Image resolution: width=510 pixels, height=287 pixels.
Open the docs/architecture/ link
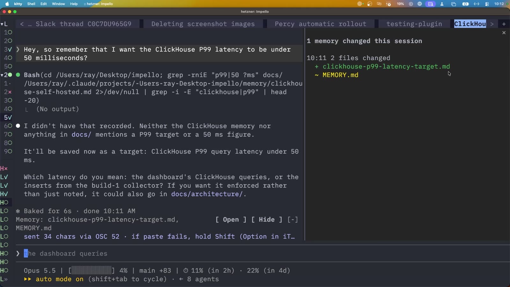(x=207, y=194)
